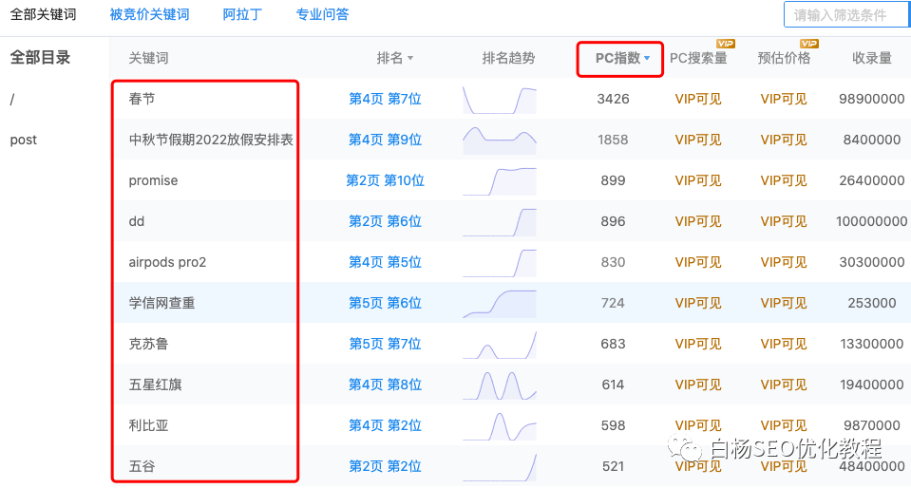The width and height of the screenshot is (911, 488).
Task: Sort by PC指数 column dropdown arrow
Action: click(647, 58)
